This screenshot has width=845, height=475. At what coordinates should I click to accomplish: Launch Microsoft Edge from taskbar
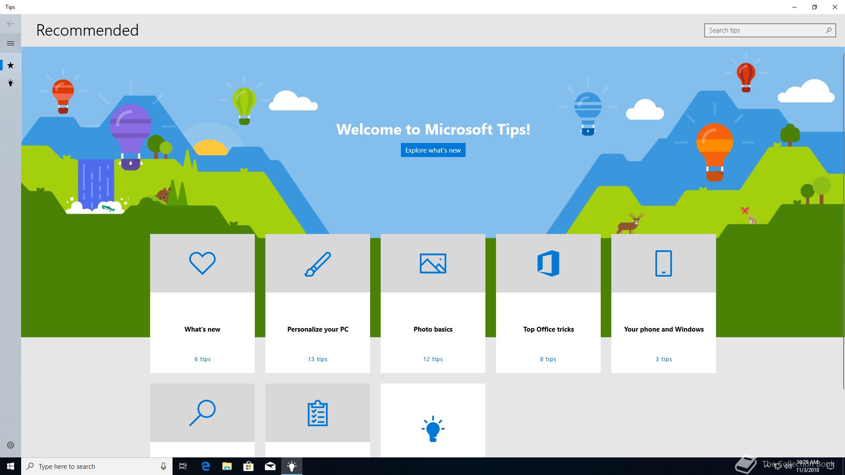[x=206, y=466]
